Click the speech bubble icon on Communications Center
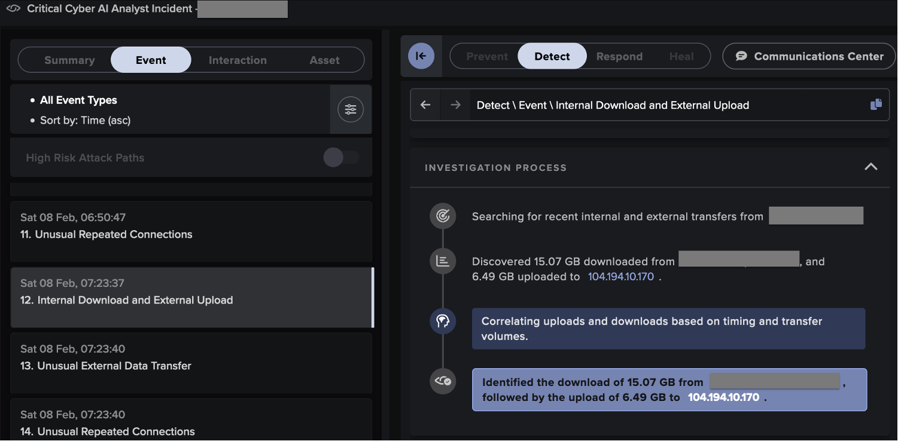Image resolution: width=901 pixels, height=441 pixels. click(x=742, y=56)
